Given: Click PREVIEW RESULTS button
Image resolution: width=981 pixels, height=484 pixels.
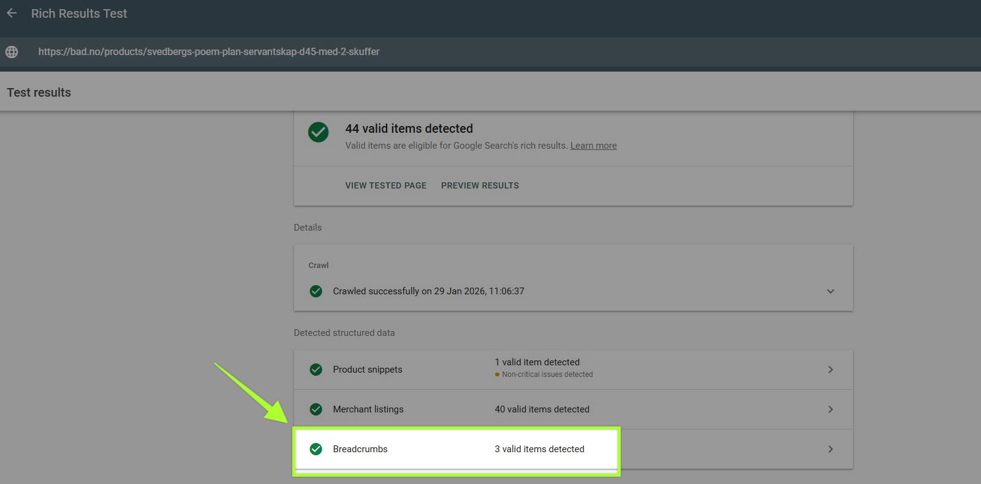Looking at the screenshot, I should point(480,185).
